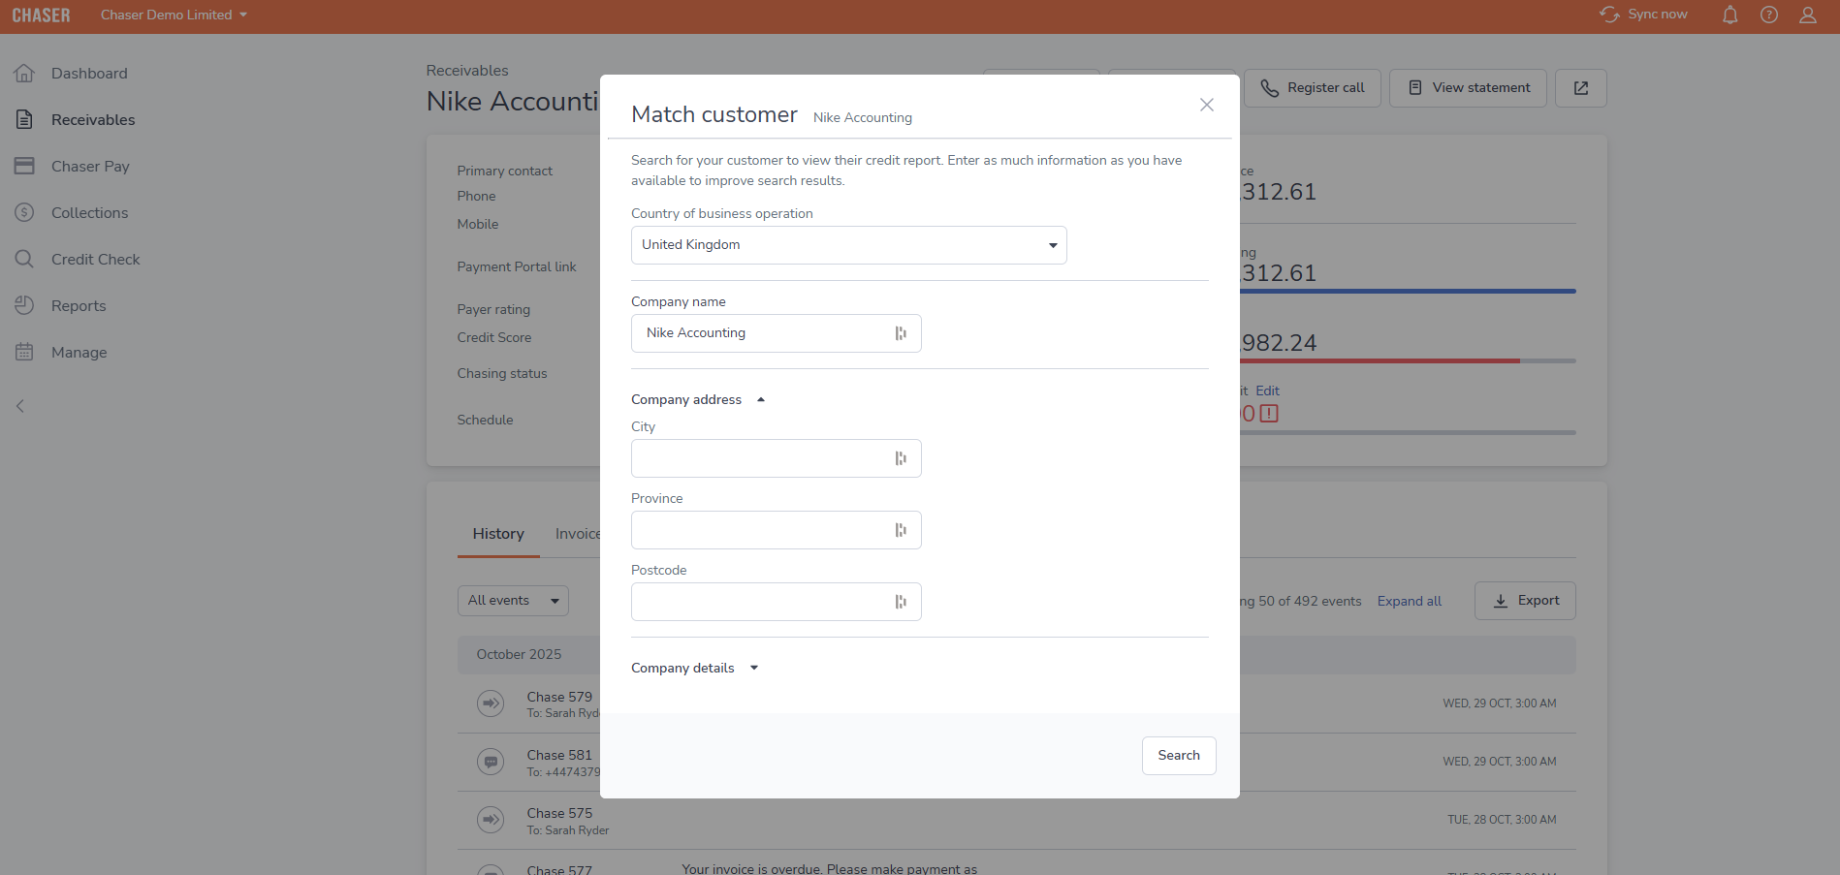This screenshot has height=875, width=1840.
Task: Click the notification bell icon
Action: pos(1729,15)
